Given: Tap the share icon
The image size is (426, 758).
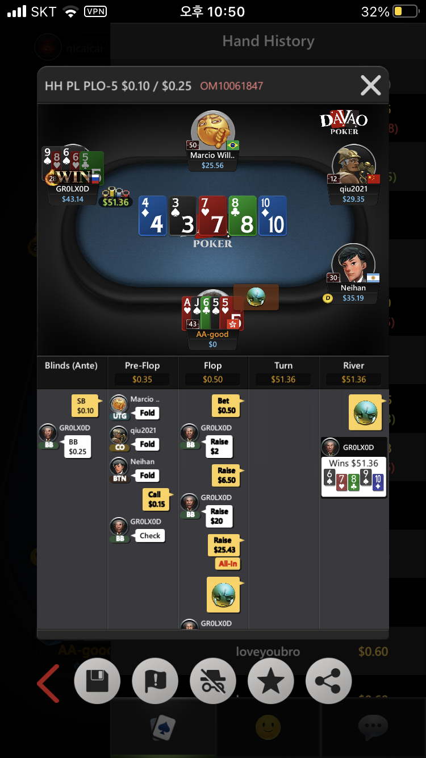Looking at the screenshot, I should [329, 681].
